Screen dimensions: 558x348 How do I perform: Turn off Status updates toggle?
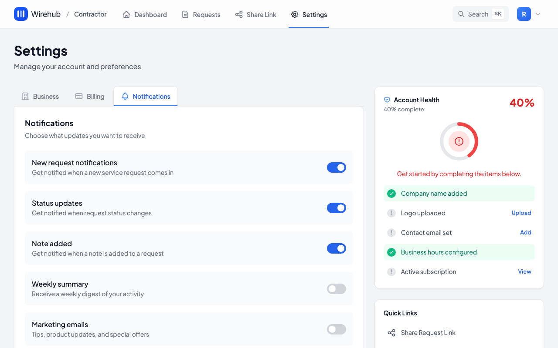(x=336, y=208)
